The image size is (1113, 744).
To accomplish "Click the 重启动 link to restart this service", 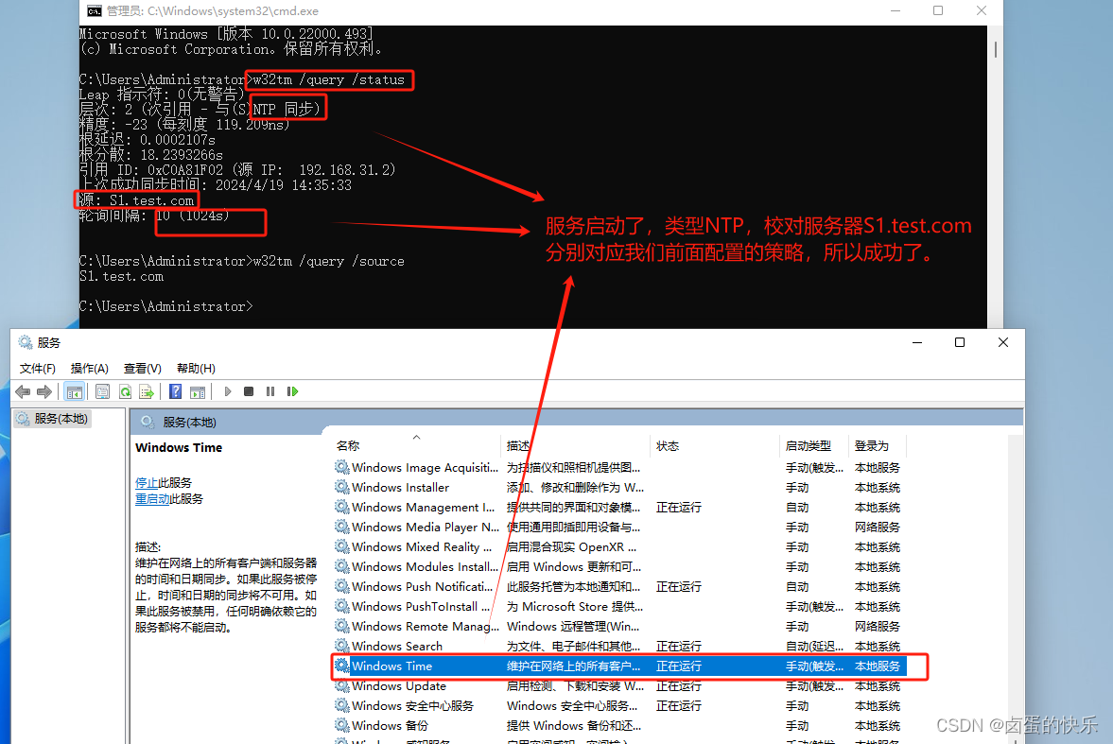I will click(152, 499).
